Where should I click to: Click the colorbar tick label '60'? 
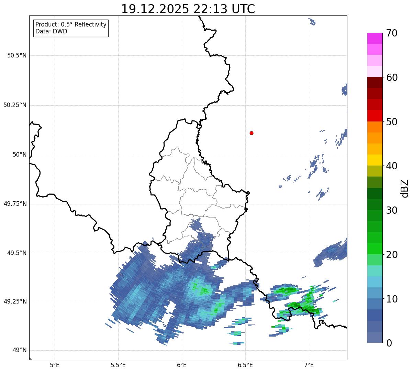(392, 77)
